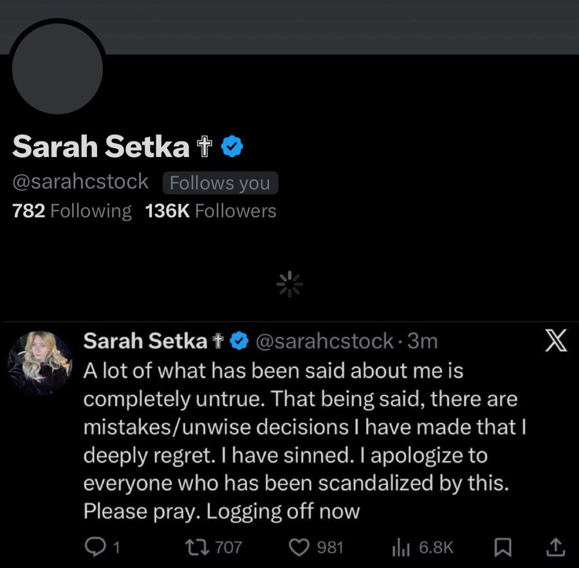Click the @sarahcstock handle in the tweet
The image size is (579, 568).
[x=324, y=341]
